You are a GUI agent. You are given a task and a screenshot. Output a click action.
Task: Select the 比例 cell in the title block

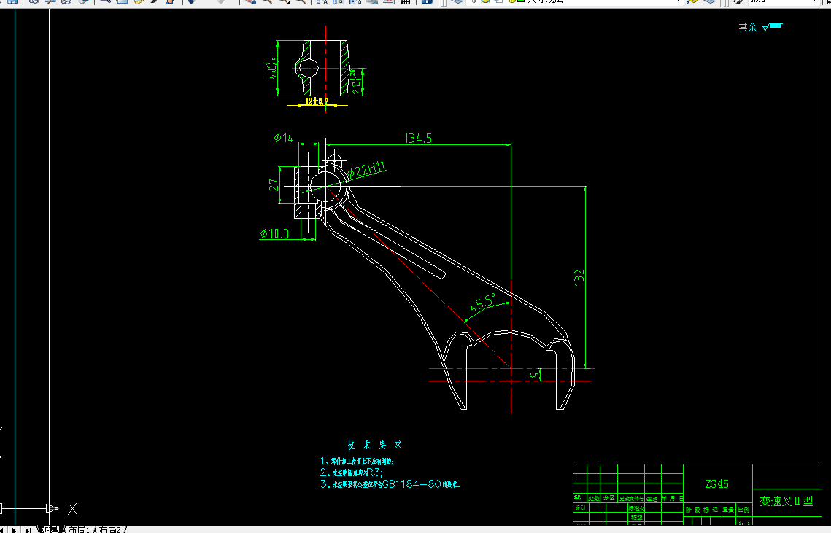click(x=743, y=510)
